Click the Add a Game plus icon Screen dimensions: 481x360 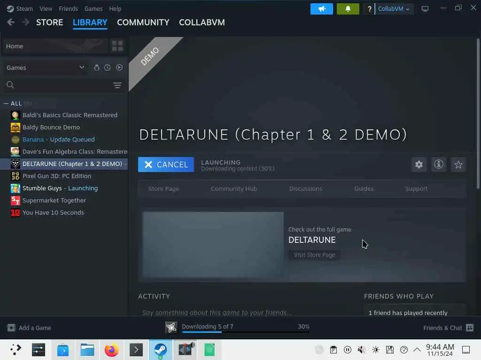tap(11, 328)
